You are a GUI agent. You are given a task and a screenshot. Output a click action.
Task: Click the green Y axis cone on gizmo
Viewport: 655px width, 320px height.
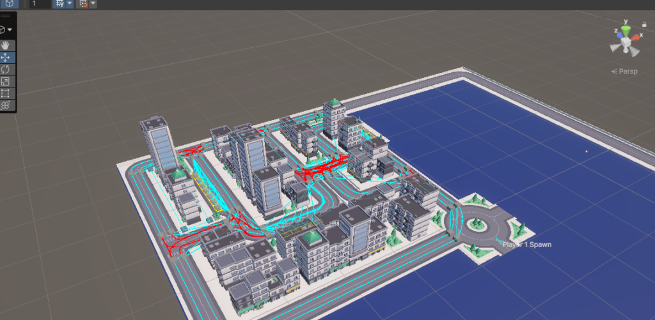626,31
